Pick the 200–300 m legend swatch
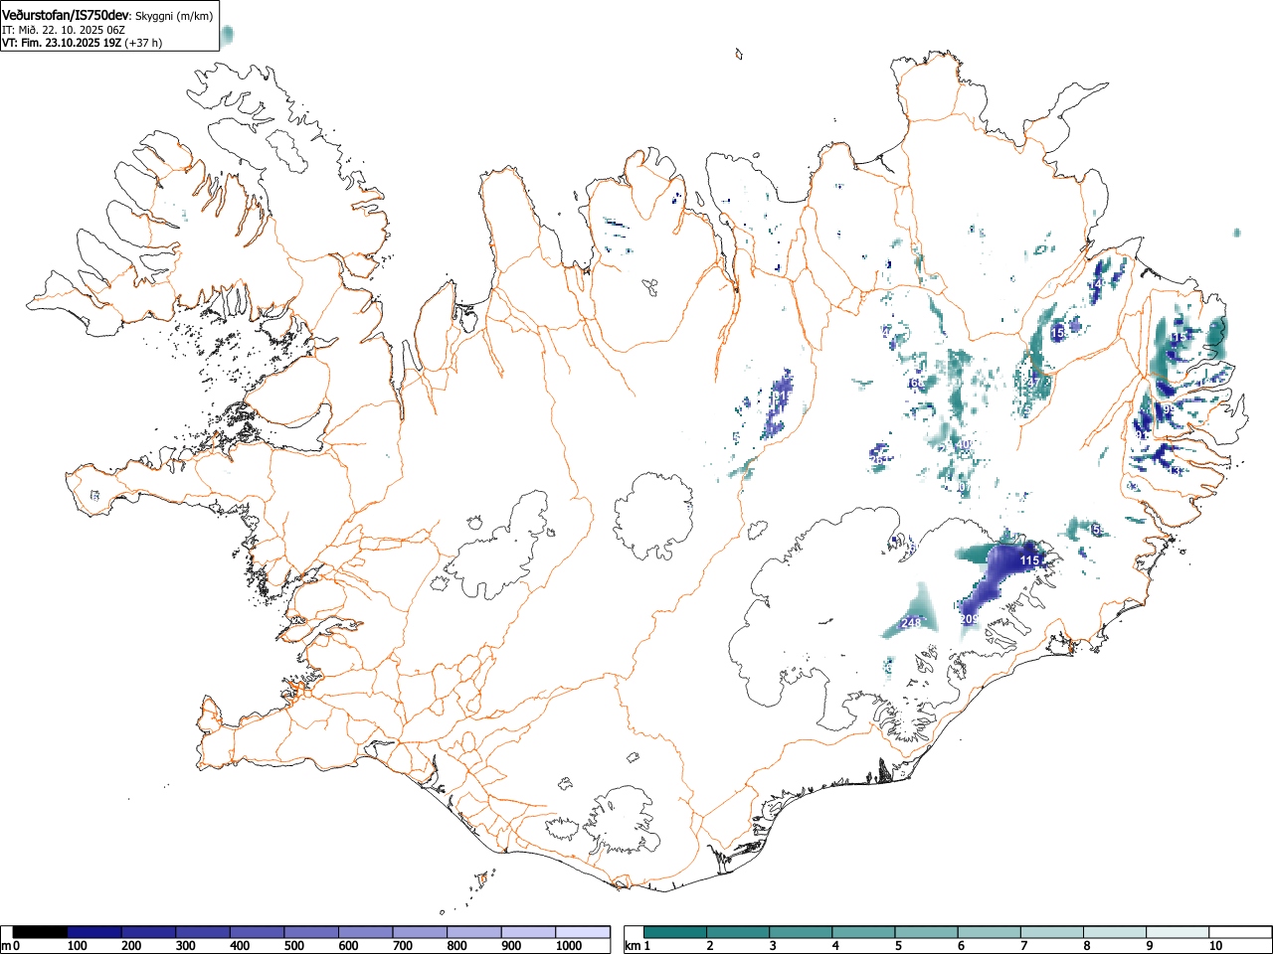This screenshot has height=954, width=1273. (x=149, y=932)
